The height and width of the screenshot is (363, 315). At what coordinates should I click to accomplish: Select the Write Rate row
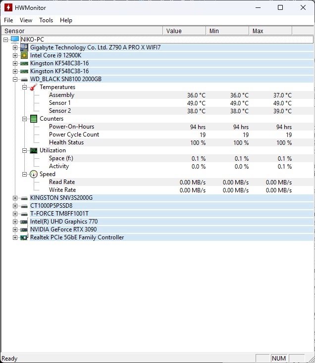point(181,190)
